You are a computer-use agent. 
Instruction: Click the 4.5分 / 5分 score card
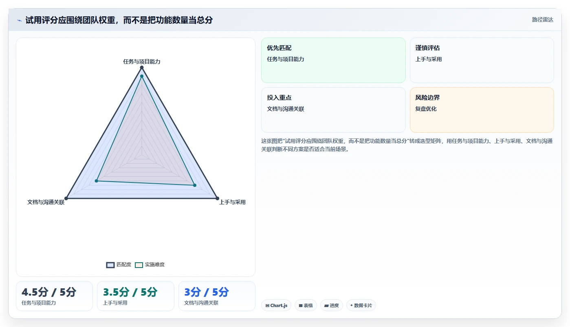[x=54, y=296]
